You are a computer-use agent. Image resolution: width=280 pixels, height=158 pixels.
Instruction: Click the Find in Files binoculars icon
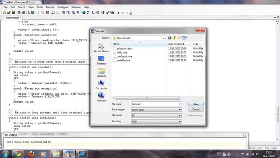112,13
